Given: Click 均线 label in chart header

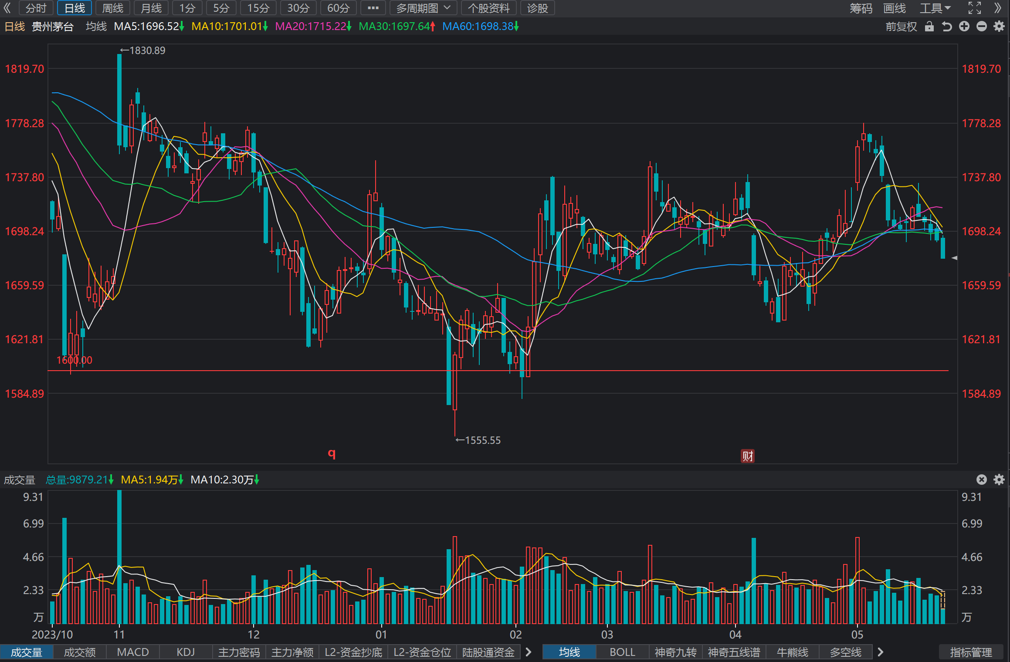Looking at the screenshot, I should 96,27.
